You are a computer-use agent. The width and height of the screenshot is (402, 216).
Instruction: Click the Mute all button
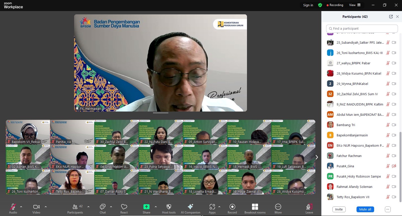coord(365,209)
